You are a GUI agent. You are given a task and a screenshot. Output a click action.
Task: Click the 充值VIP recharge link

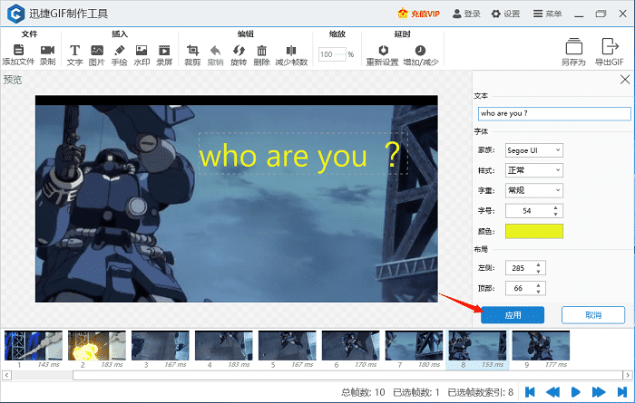click(x=419, y=14)
